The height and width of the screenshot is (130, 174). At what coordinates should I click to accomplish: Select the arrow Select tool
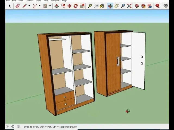pos(10,6)
